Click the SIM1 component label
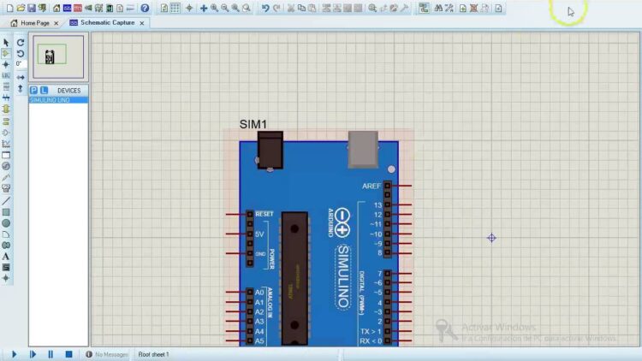 [x=253, y=124]
